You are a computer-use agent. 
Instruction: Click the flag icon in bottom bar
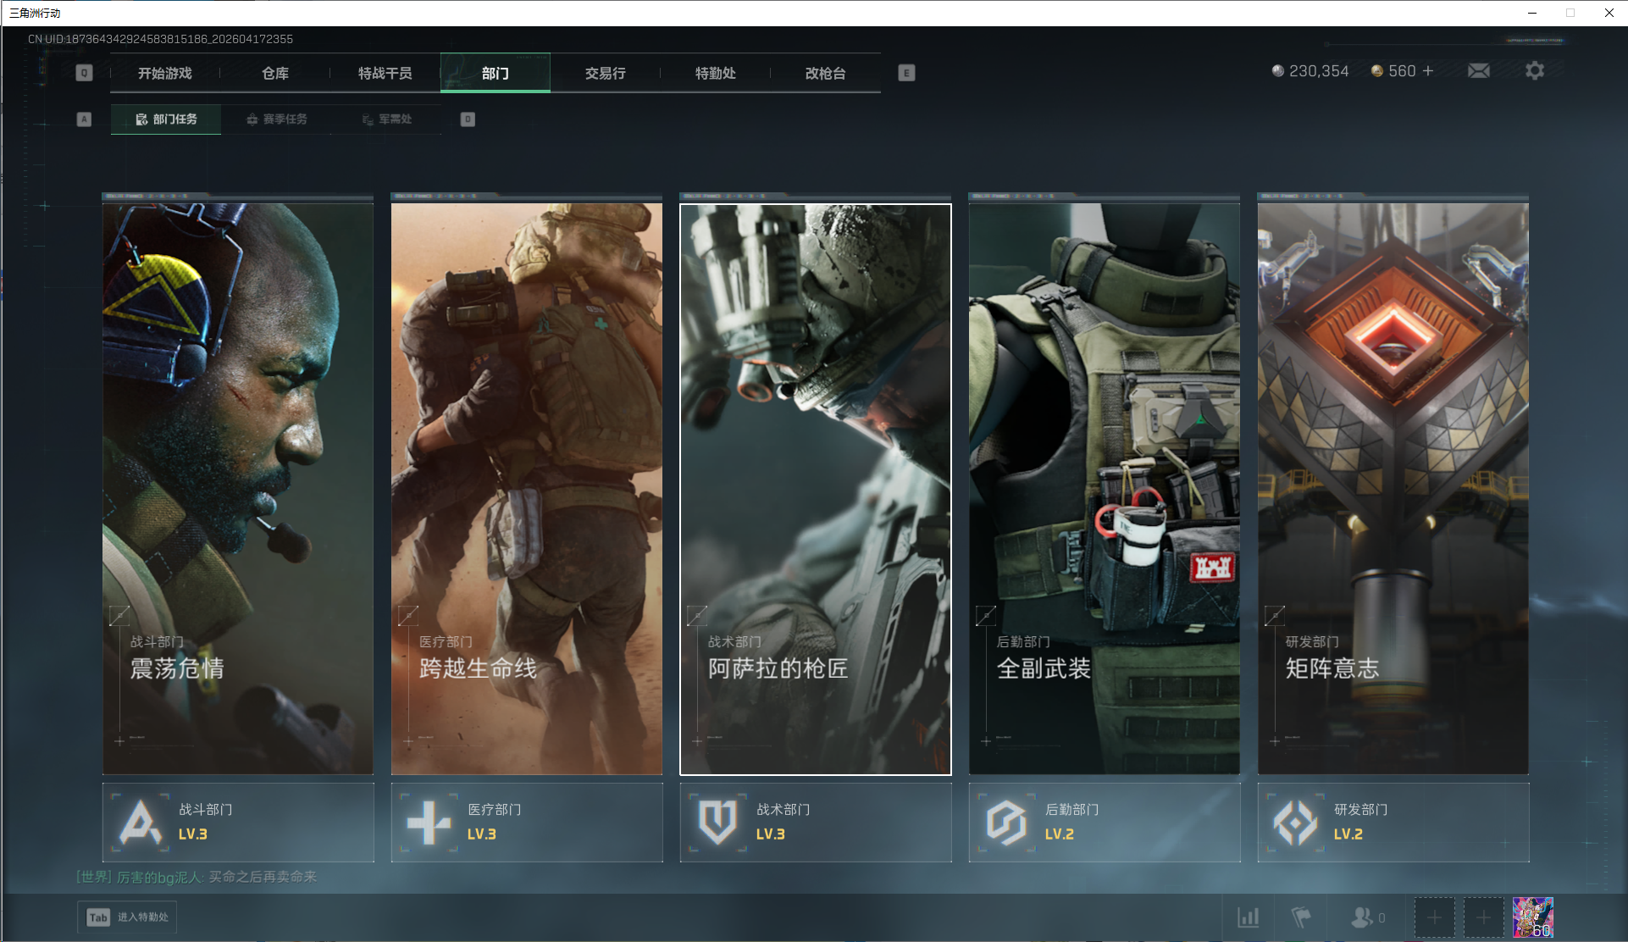tap(1300, 917)
